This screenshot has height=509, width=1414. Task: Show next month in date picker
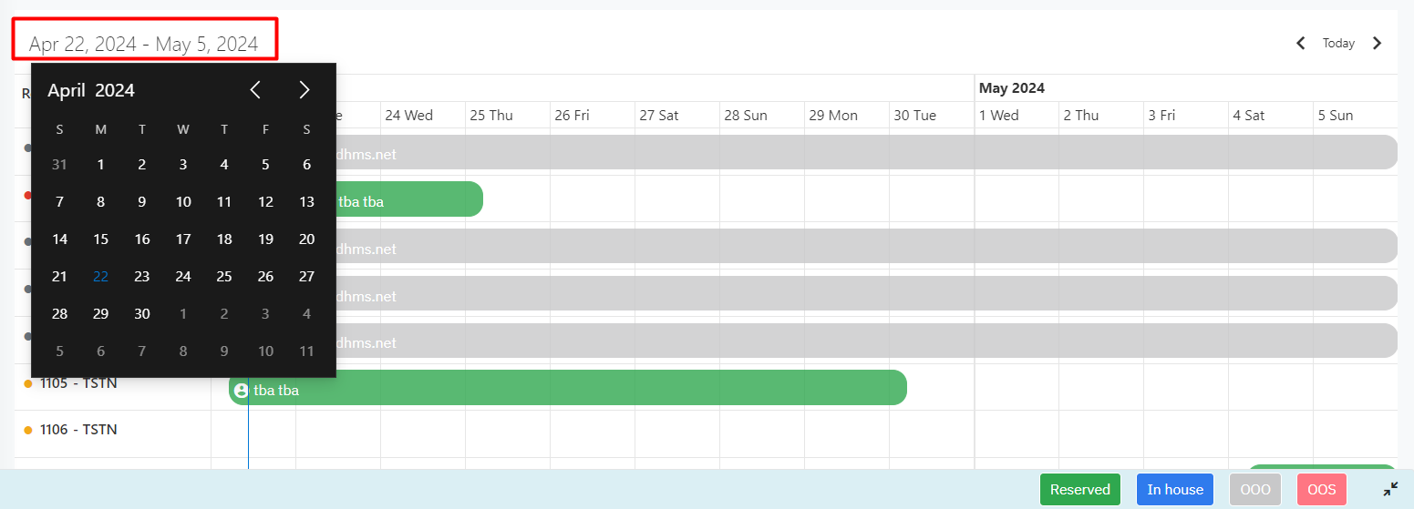pos(304,89)
